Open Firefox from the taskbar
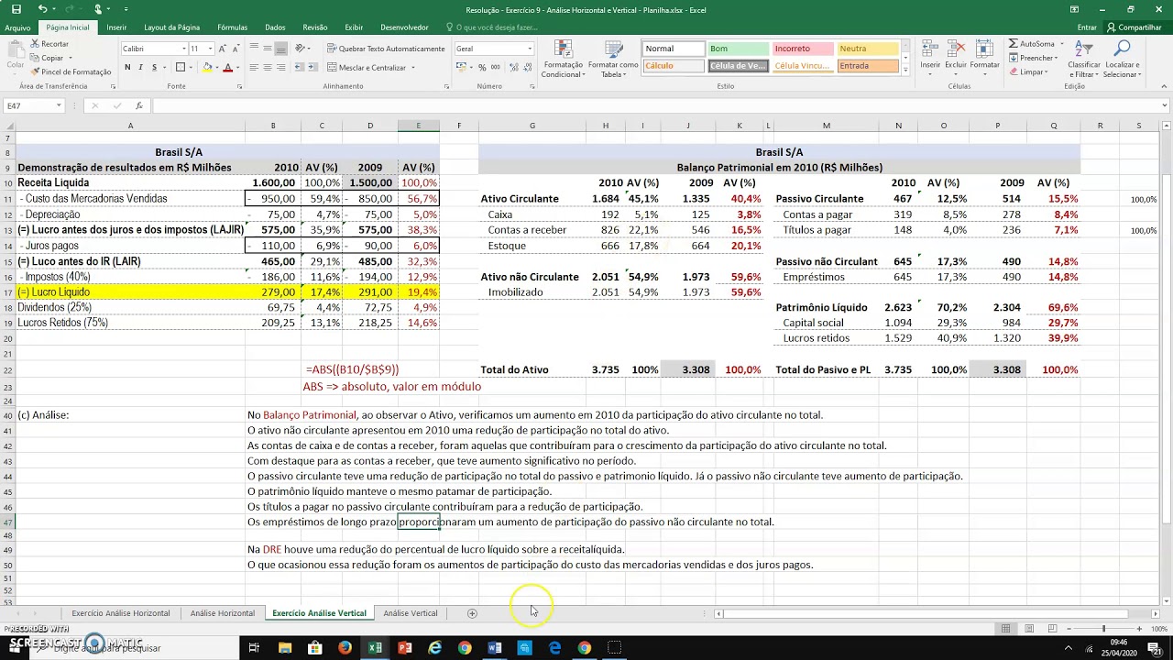1173x660 pixels. 345,648
